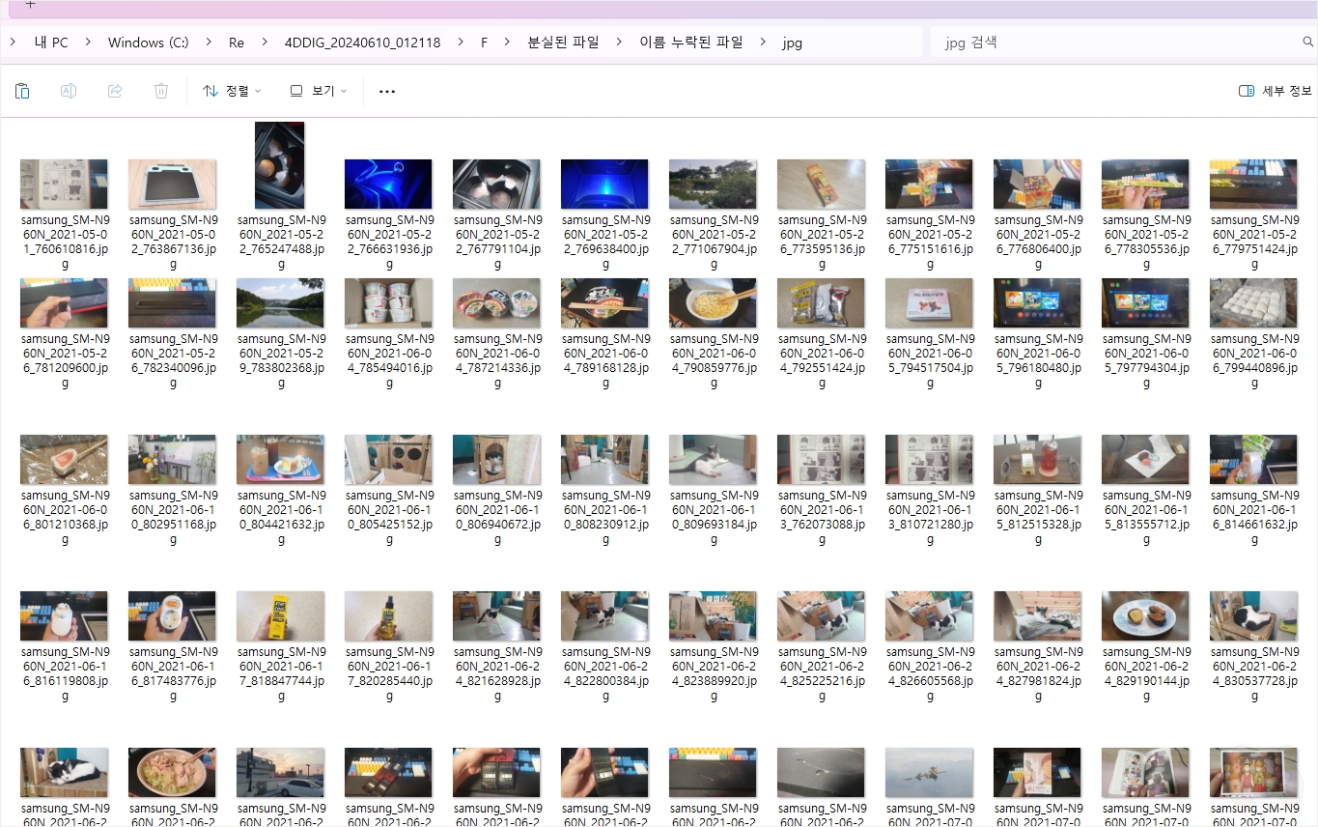This screenshot has width=1318, height=827.
Task: Select file name ending 4_822800384.jpg
Action: pos(605,673)
